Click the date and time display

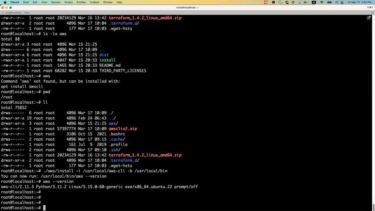click(360, 2)
